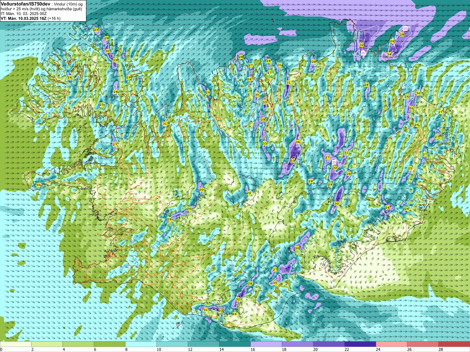Click the 10–12 m/s light teal swatch
Viewport: 470px width, 352px height.
(172, 344)
